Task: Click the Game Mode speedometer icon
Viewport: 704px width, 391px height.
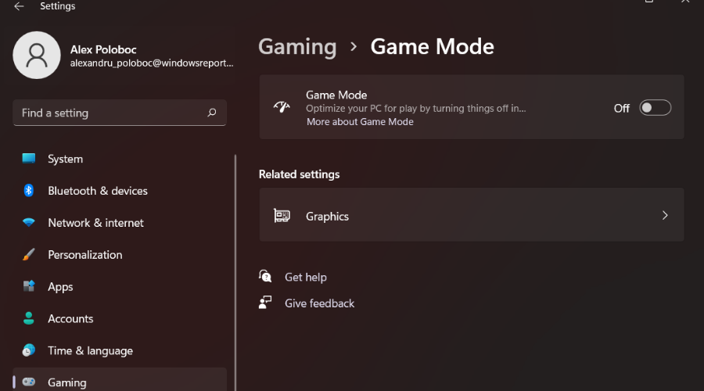Action: pyautogui.click(x=282, y=107)
